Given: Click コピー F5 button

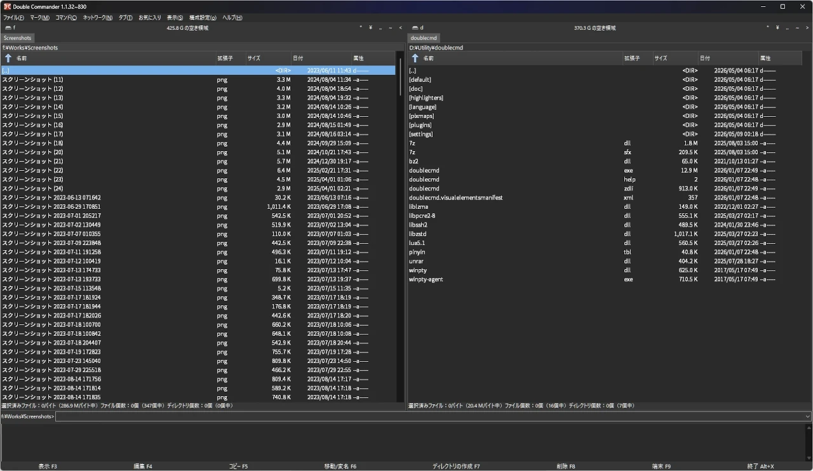Looking at the screenshot, I should point(238,467).
